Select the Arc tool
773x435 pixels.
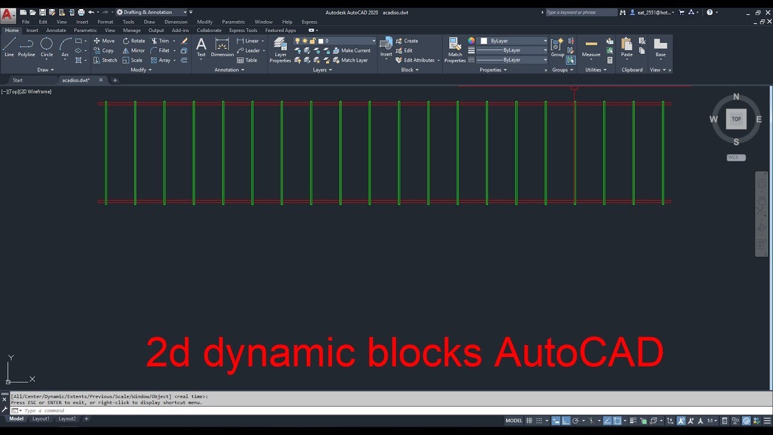coord(65,47)
